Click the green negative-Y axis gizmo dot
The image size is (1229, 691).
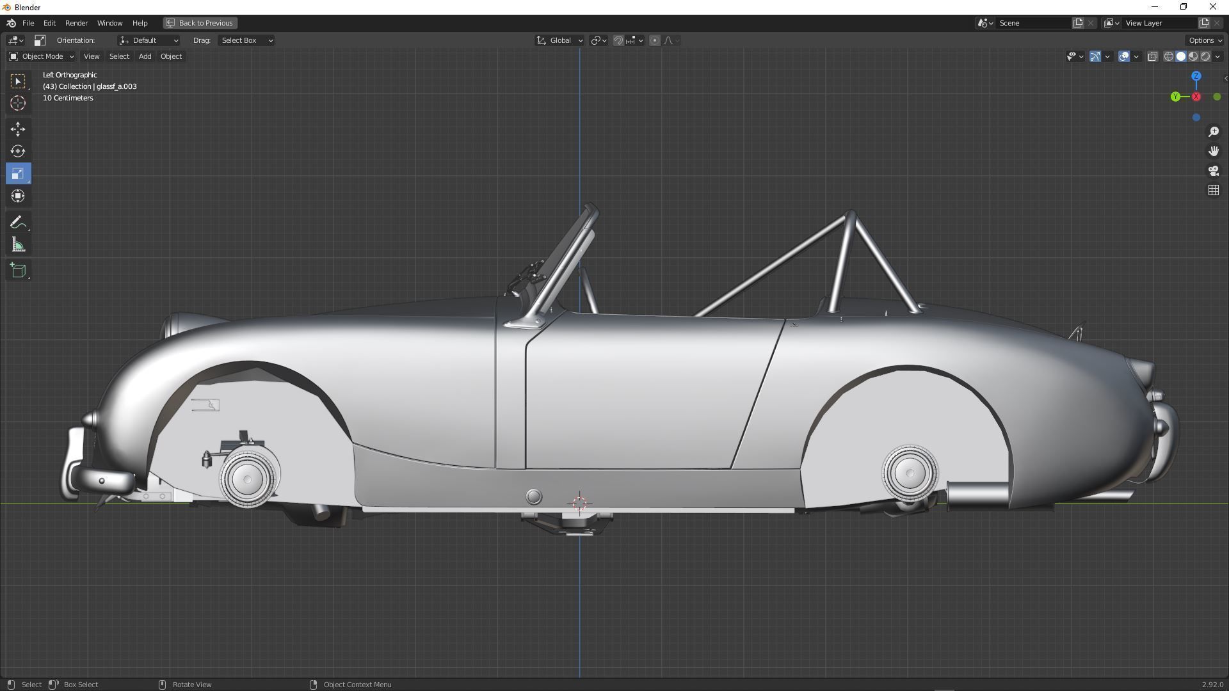point(1217,97)
